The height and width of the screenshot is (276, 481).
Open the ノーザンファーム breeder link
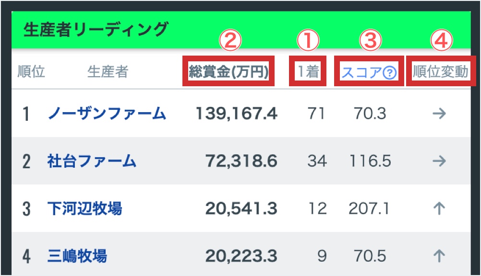tap(107, 114)
